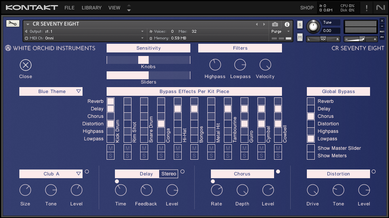389x218 pixels.
Task: Click the Close X circle icon
Action: 26,65
